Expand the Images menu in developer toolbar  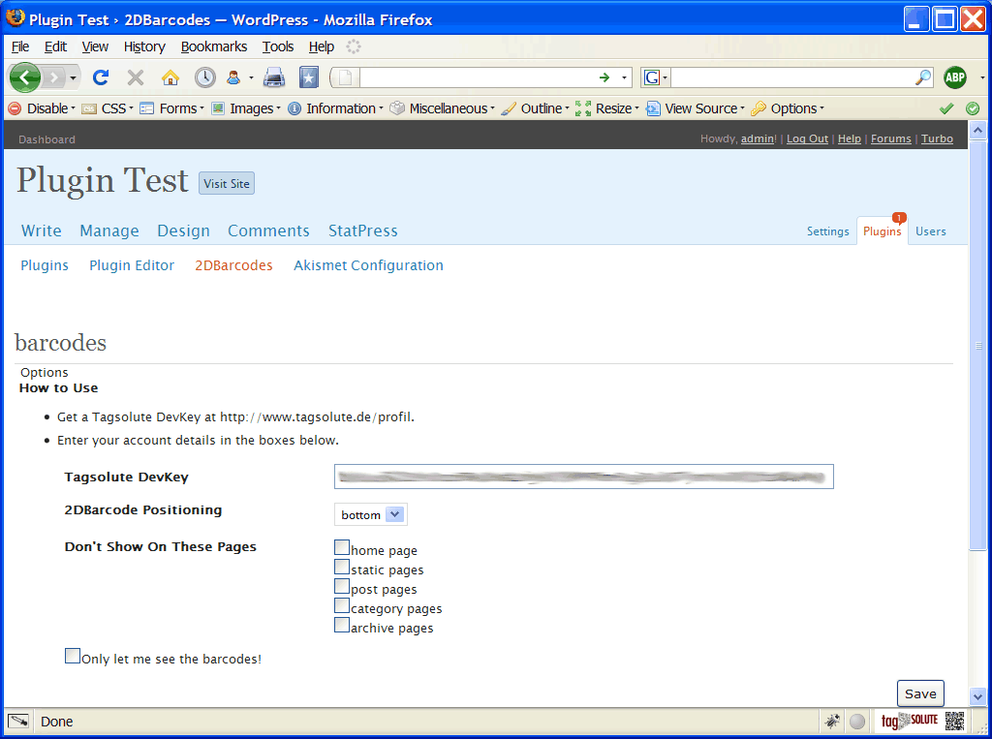[x=246, y=108]
